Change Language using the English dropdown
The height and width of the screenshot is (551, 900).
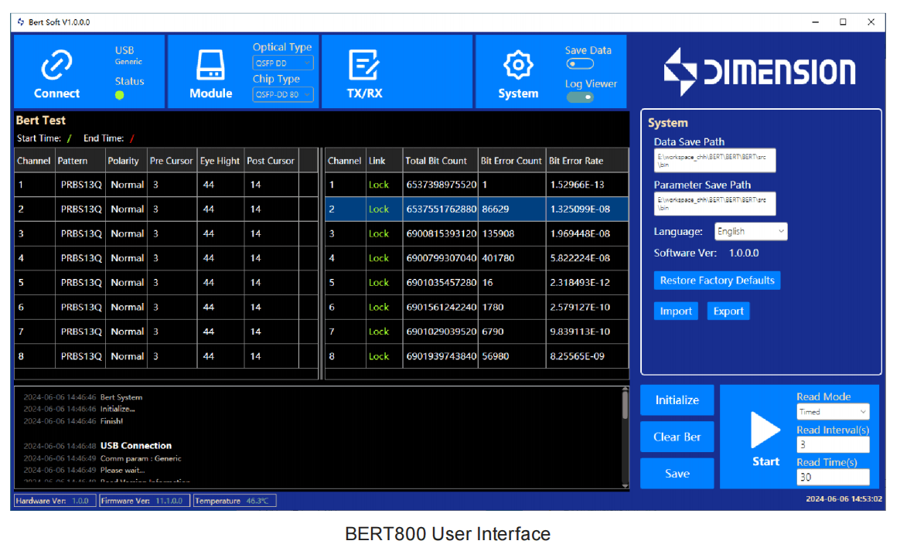coord(750,231)
